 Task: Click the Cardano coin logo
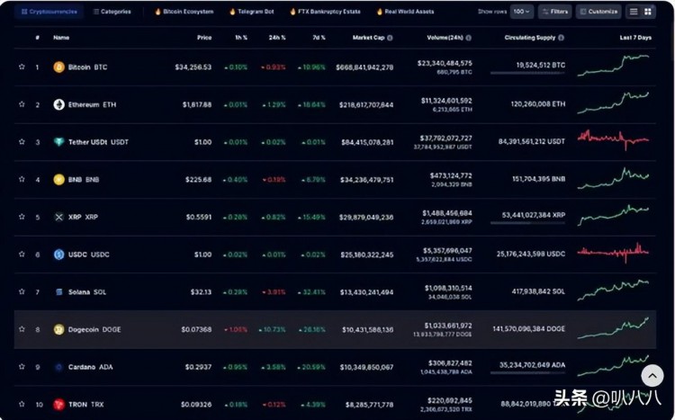coord(59,367)
